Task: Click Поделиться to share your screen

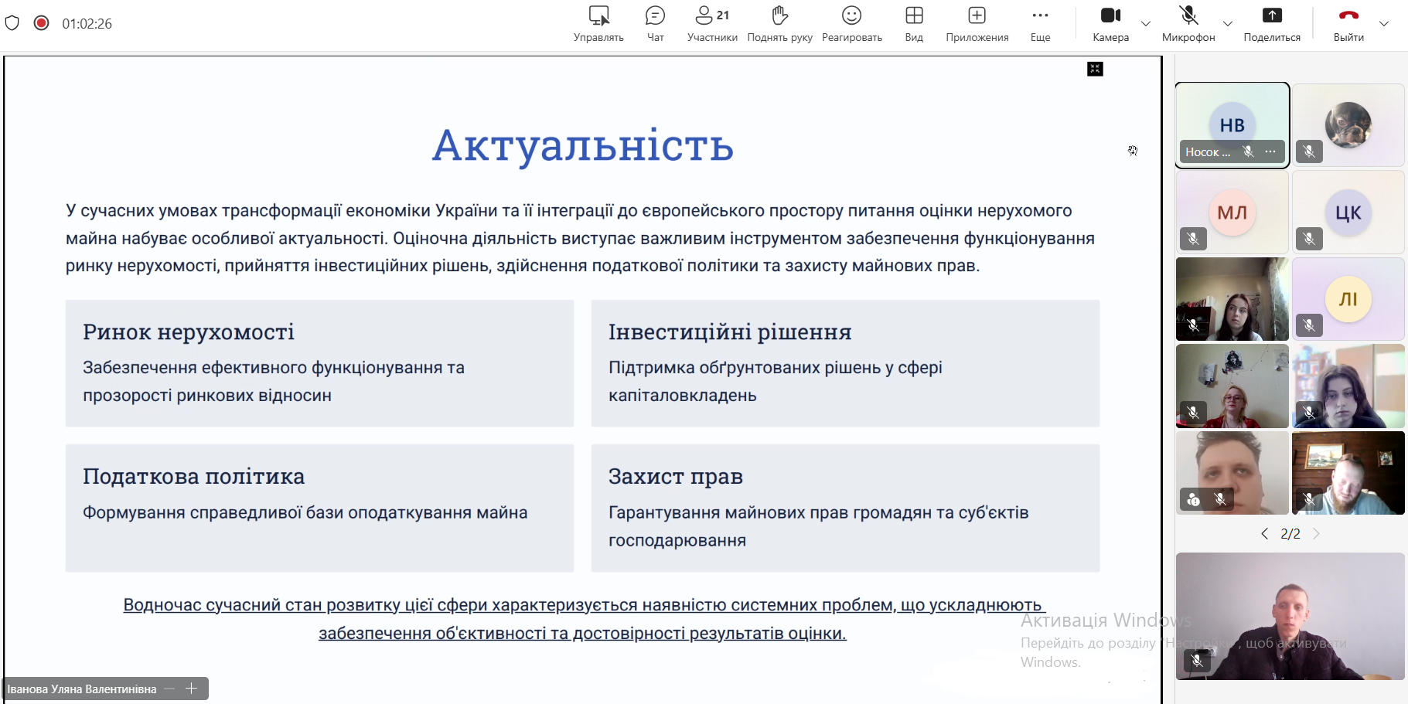Action: [x=1272, y=23]
